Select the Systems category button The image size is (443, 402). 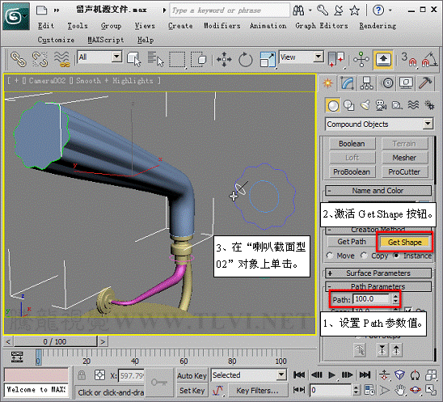tap(429, 106)
